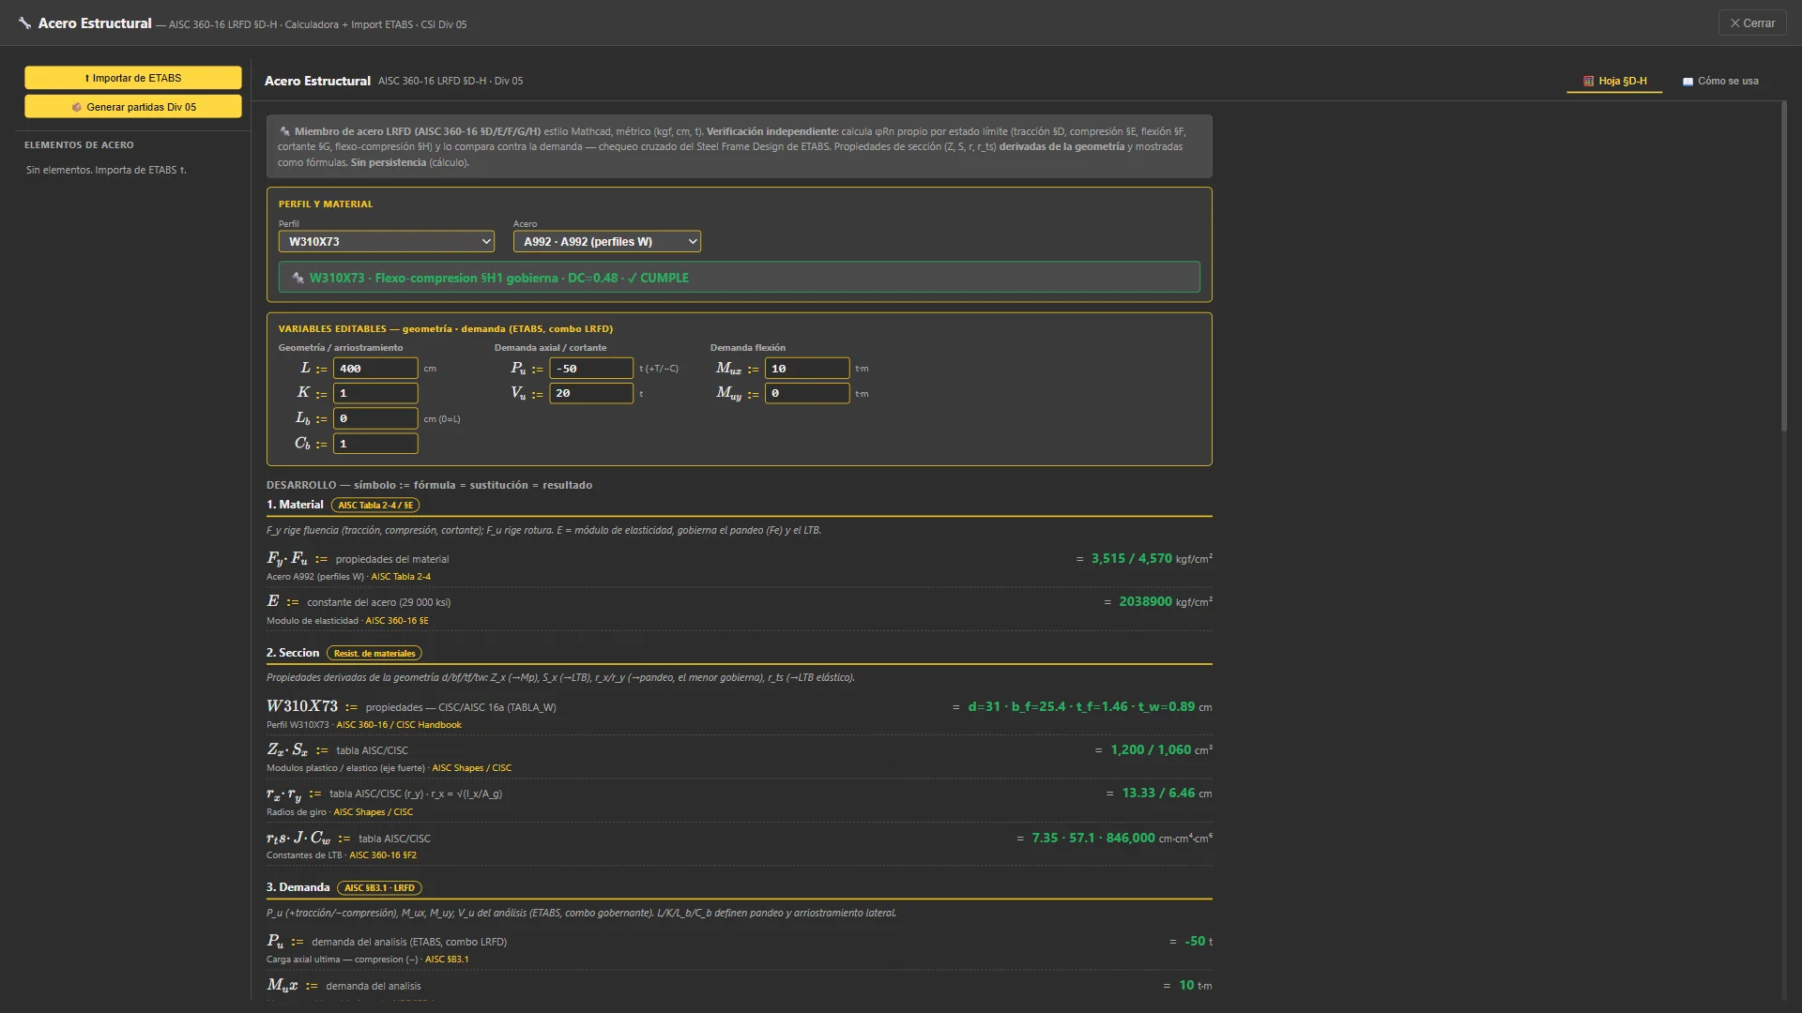The height and width of the screenshot is (1013, 1802).
Task: Click the L length input field
Action: [x=375, y=369]
